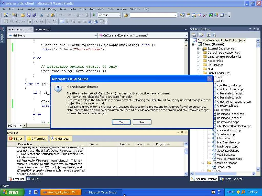The width and height of the screenshot is (262, 196).
Task: Click the New Project toolbar icon
Action: (6, 15)
